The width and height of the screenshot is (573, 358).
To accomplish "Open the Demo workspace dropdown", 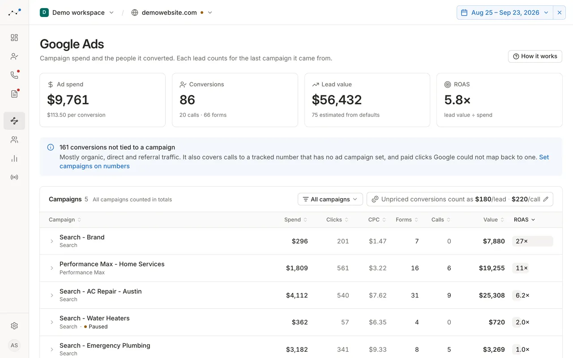I will click(77, 13).
